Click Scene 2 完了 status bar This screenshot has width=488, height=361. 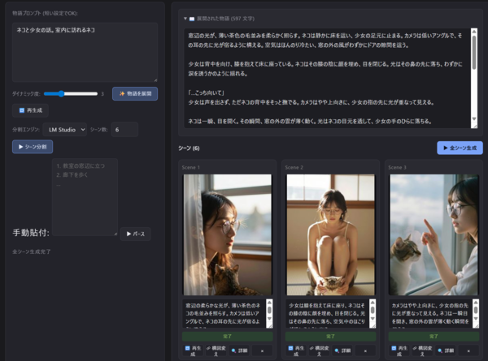pyautogui.click(x=330, y=336)
